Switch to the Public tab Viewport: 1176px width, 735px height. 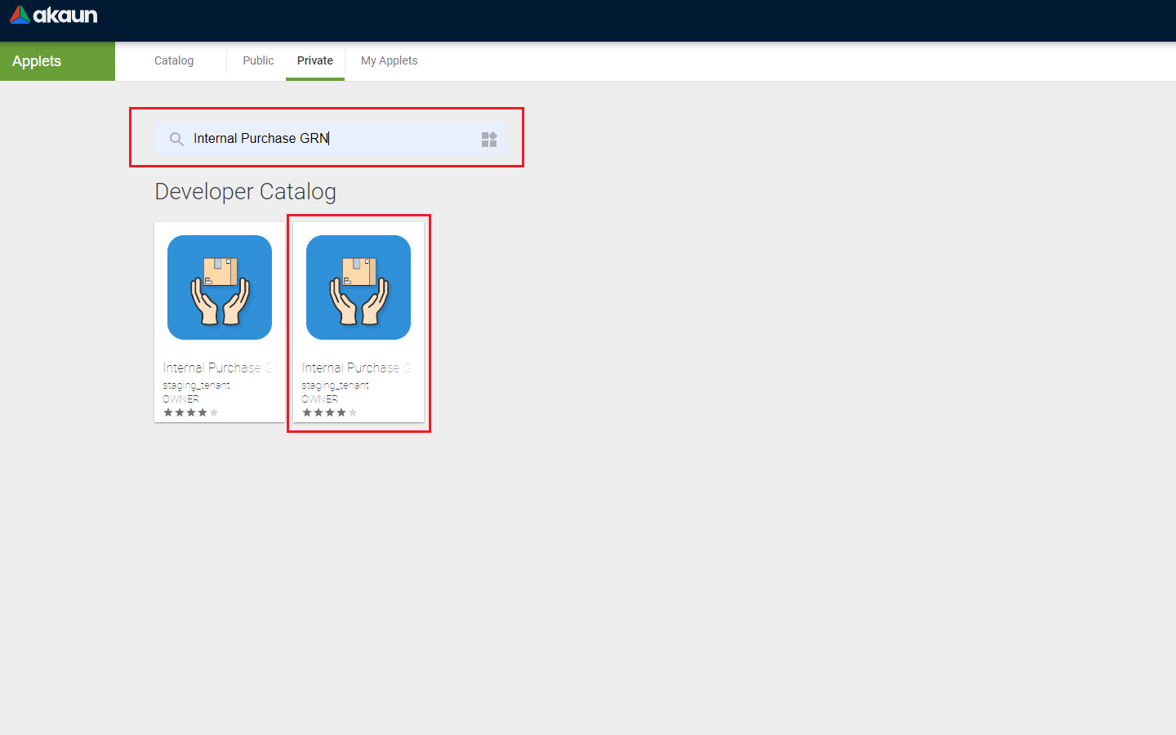pyautogui.click(x=258, y=60)
